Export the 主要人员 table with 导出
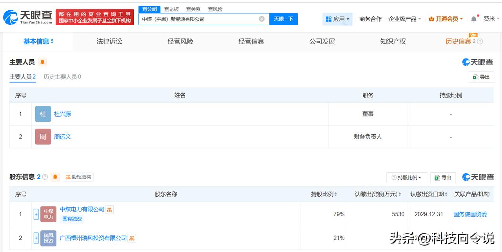This screenshot has height=252, width=502. pyautogui.click(x=481, y=77)
